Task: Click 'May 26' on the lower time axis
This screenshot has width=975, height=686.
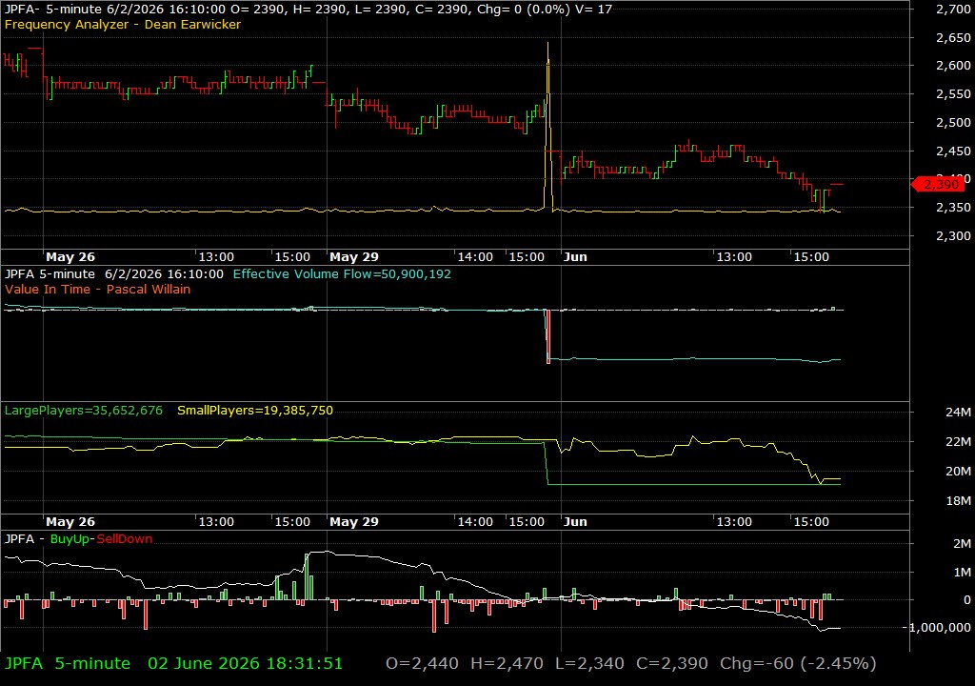Action: [70, 522]
